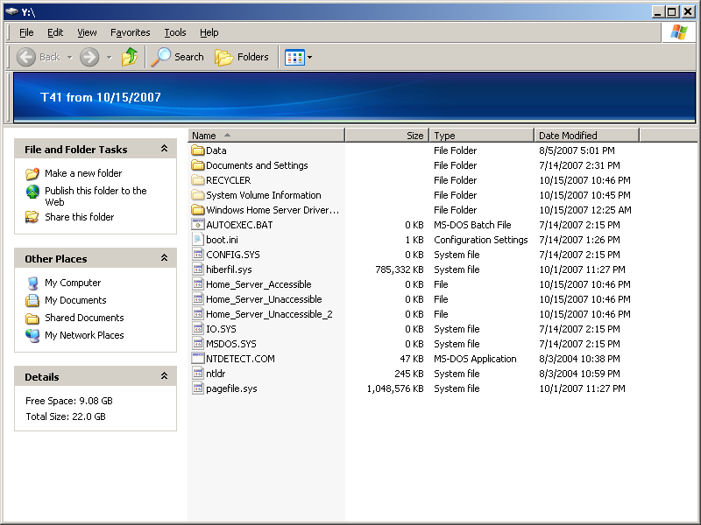The height and width of the screenshot is (525, 701).
Task: Select the Documents and Settings folder icon
Action: click(198, 165)
